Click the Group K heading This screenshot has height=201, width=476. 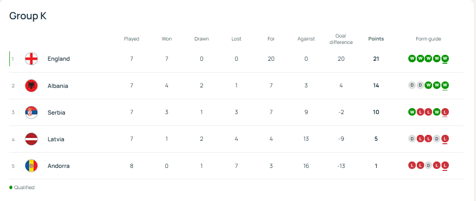pos(28,16)
